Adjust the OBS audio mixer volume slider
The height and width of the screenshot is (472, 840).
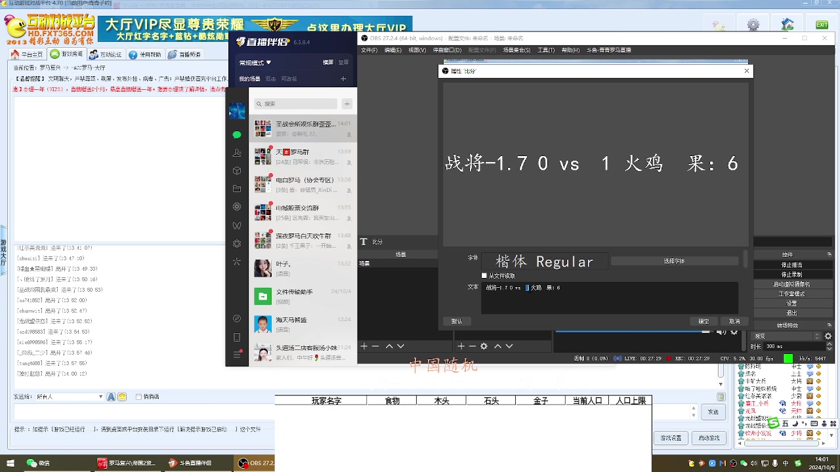[x=633, y=332]
